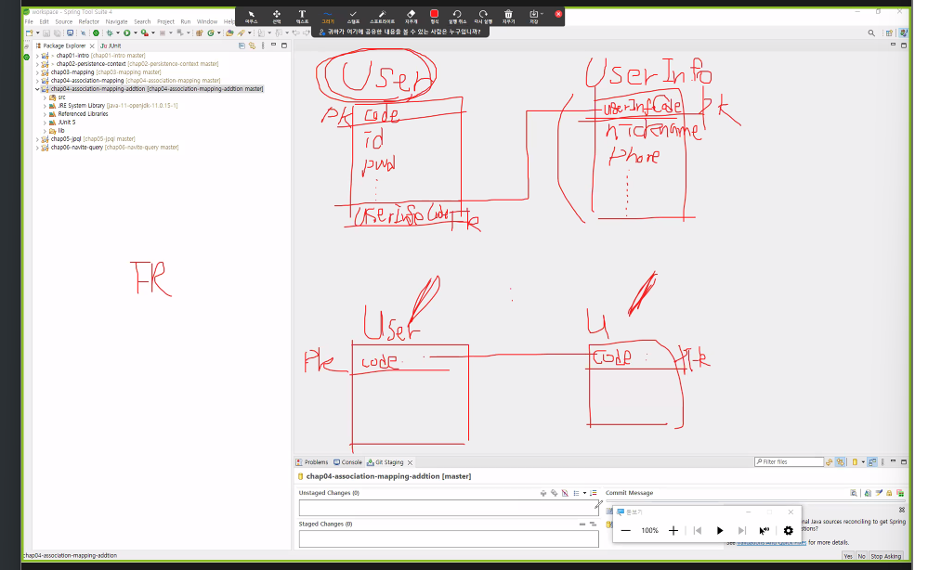Click in the Filter files field
The image size is (928, 570).
click(x=789, y=461)
